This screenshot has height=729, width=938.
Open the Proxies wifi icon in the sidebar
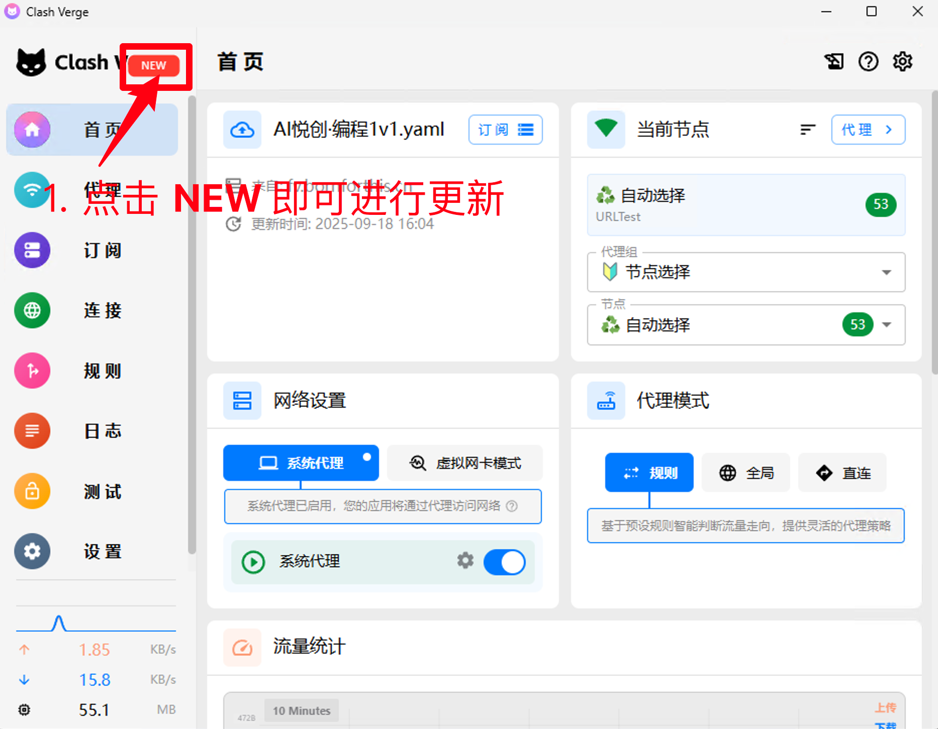pos(32,190)
